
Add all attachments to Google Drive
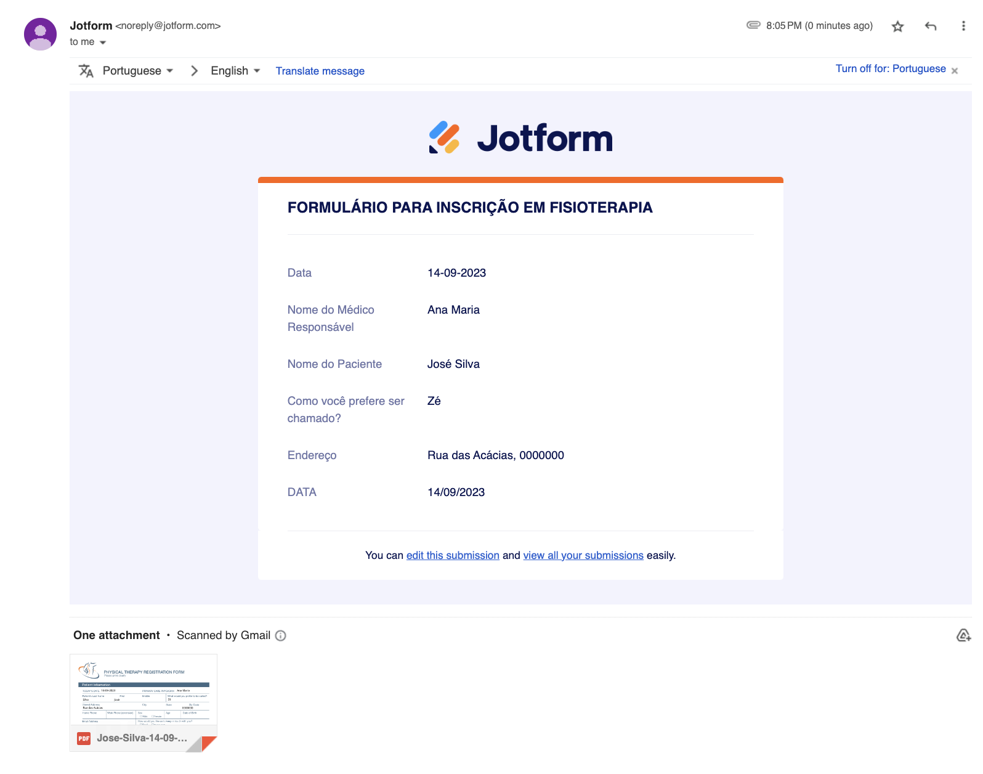coord(963,635)
